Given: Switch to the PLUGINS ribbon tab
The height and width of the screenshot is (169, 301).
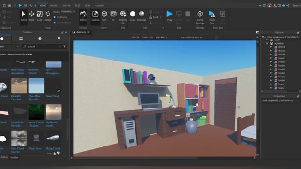Looking at the screenshot, I should [99, 6].
